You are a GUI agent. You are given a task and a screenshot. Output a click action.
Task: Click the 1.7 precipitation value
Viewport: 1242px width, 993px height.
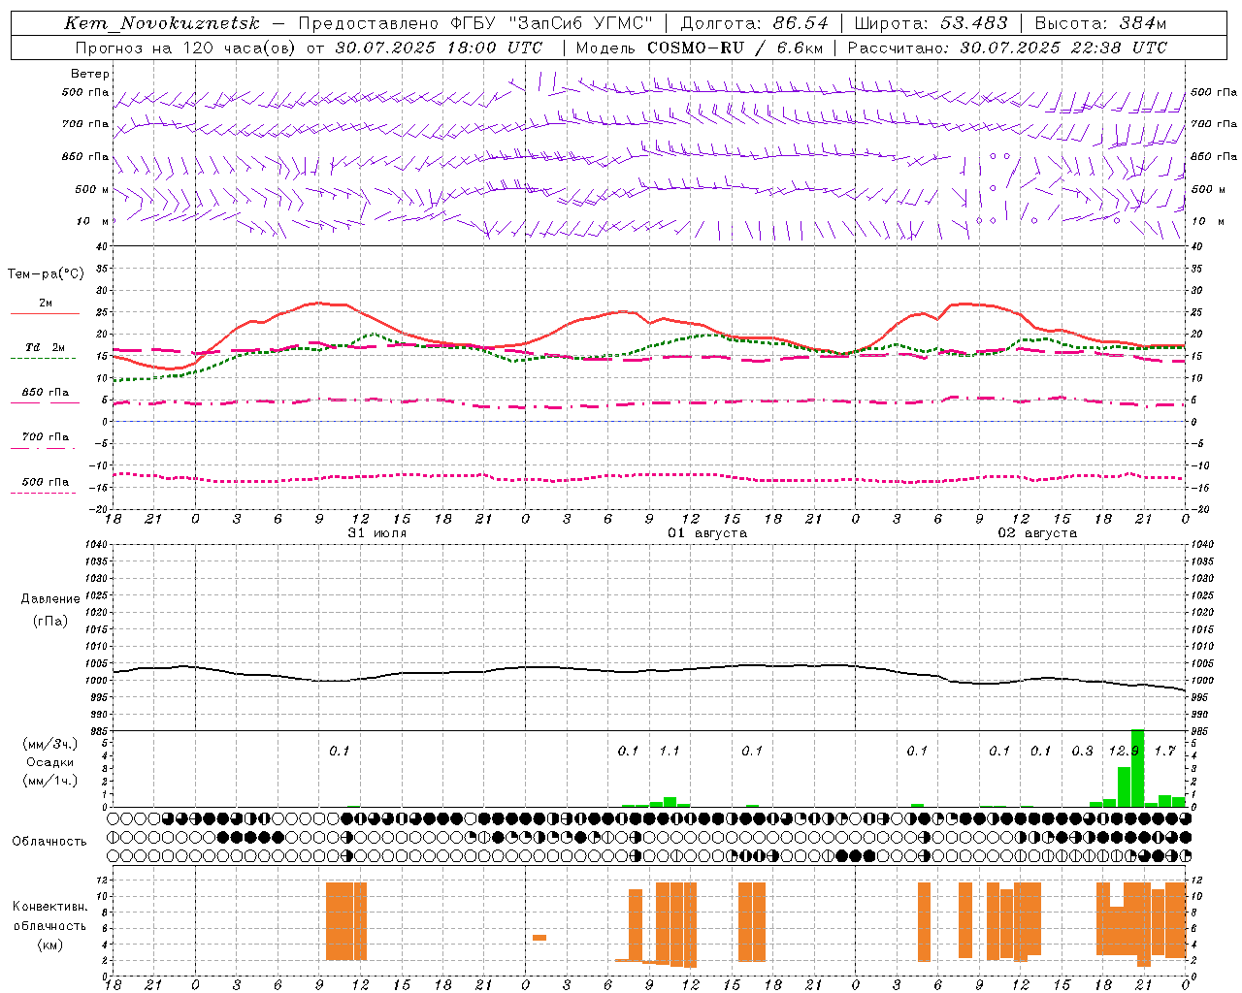click(1165, 751)
